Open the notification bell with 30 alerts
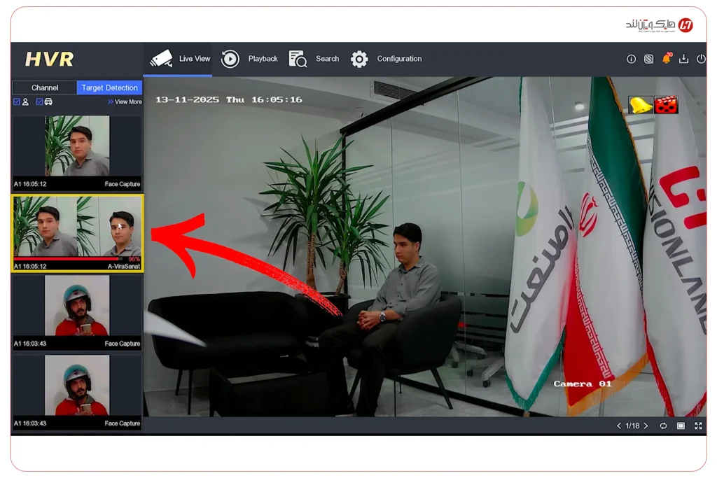This screenshot has width=717, height=478. click(x=667, y=59)
